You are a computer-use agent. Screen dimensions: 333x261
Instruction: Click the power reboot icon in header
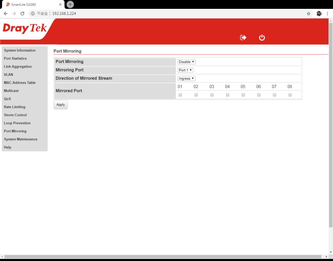pos(262,38)
